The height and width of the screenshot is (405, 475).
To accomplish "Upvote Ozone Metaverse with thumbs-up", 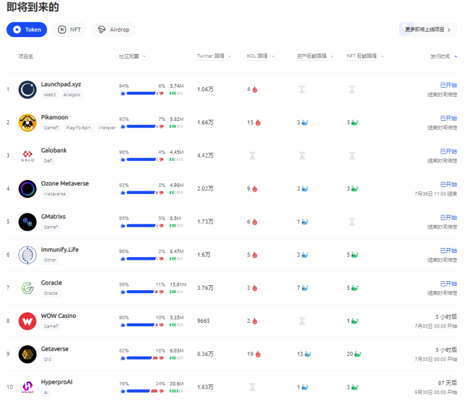I will pos(123,192).
